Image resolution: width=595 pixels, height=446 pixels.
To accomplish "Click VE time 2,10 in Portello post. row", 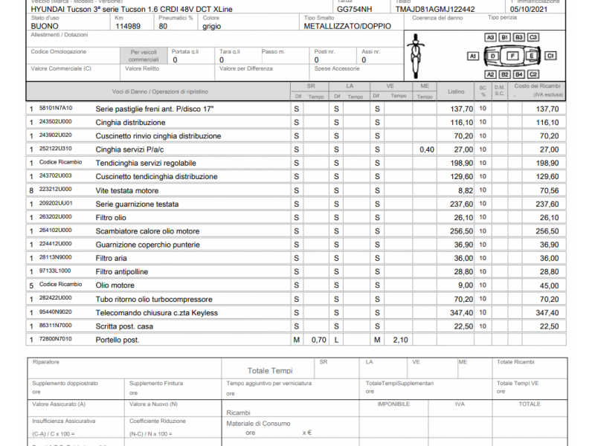I will (x=400, y=340).
